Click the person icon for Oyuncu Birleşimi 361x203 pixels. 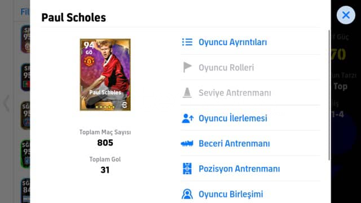click(187, 194)
